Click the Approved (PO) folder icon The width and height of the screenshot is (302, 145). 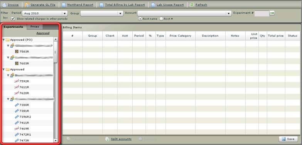coord(7,40)
